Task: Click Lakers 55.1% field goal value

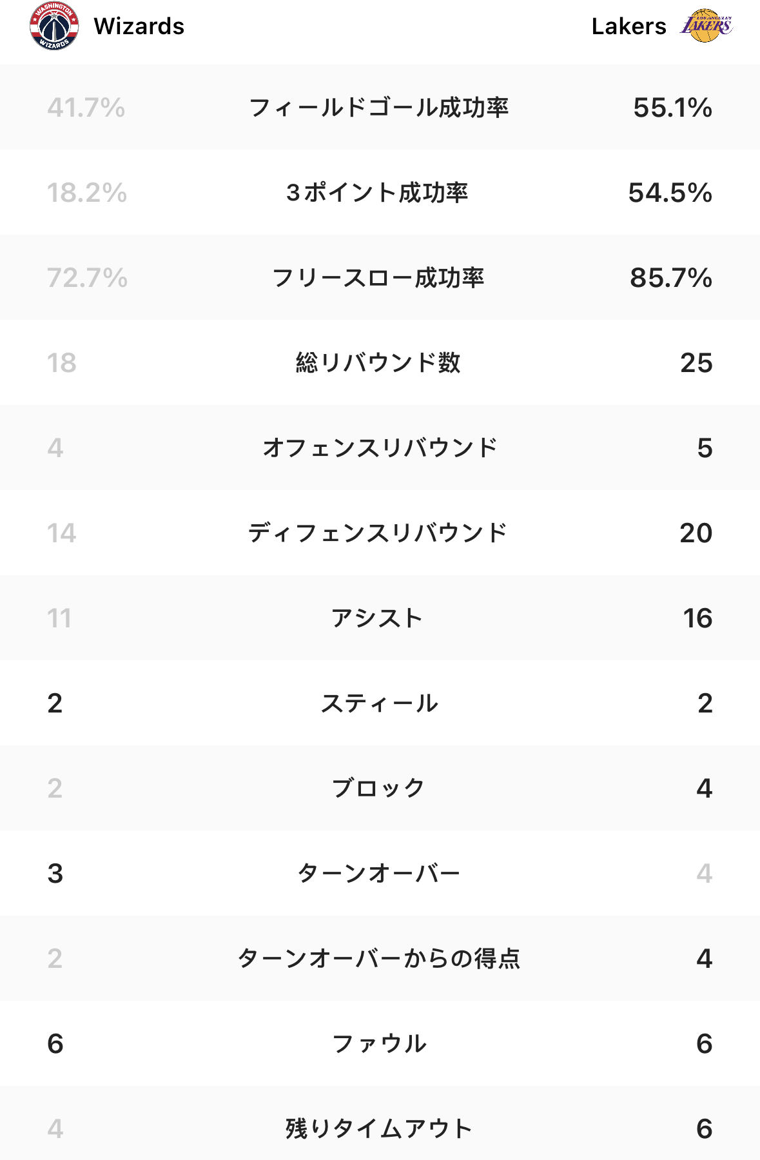Action: (672, 107)
